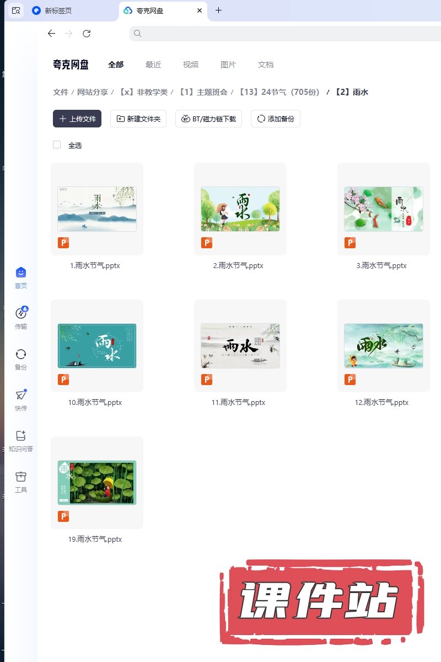Click the browser reload icon
The width and height of the screenshot is (441, 662).
click(x=87, y=34)
